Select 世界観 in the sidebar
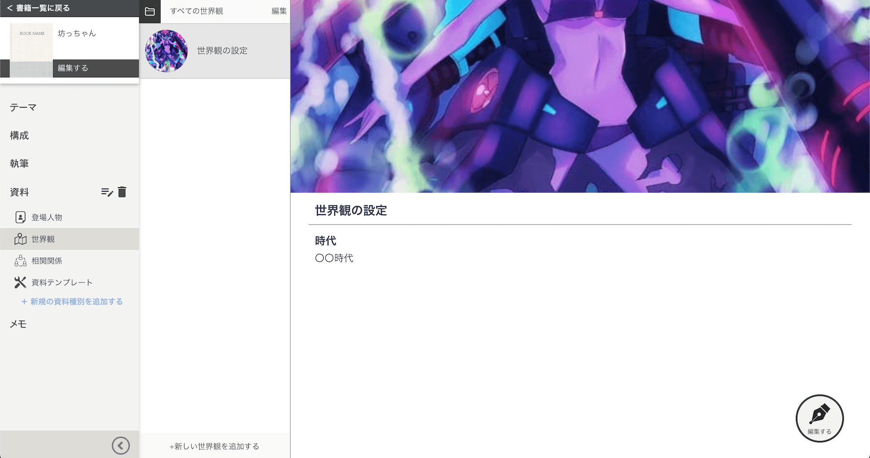This screenshot has width=870, height=458. [70, 239]
